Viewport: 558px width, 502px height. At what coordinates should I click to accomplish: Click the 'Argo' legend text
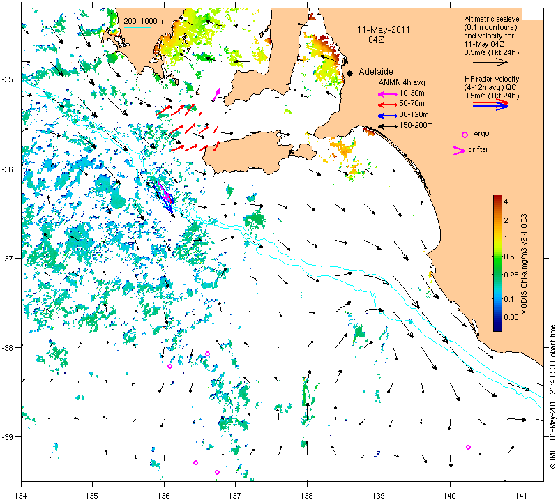point(481,134)
